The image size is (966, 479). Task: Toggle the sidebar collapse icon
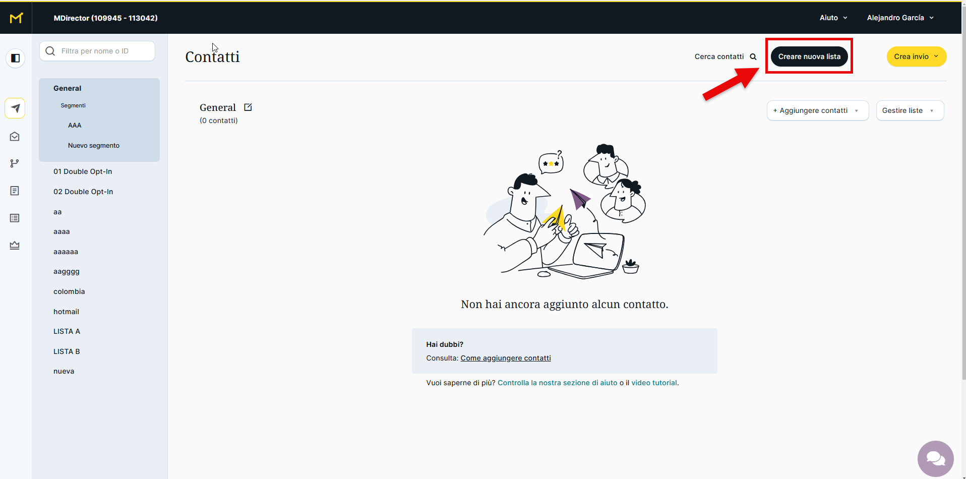[16, 58]
